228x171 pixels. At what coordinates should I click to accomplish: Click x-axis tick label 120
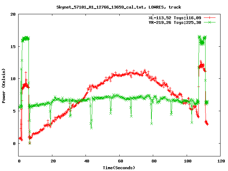point(221,161)
